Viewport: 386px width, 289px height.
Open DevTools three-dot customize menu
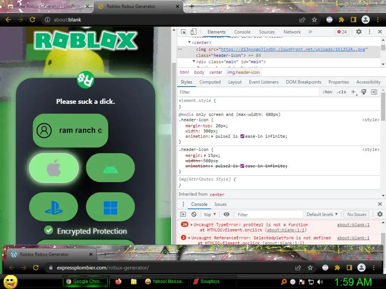(x=369, y=32)
